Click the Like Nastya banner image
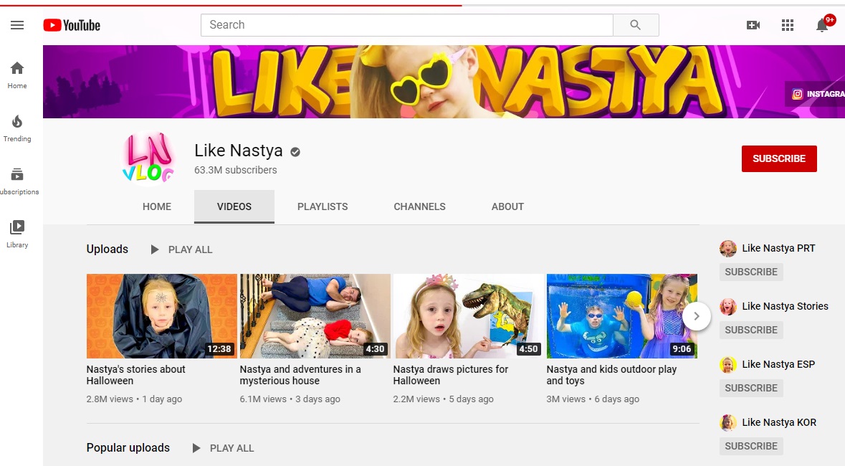 [444, 82]
